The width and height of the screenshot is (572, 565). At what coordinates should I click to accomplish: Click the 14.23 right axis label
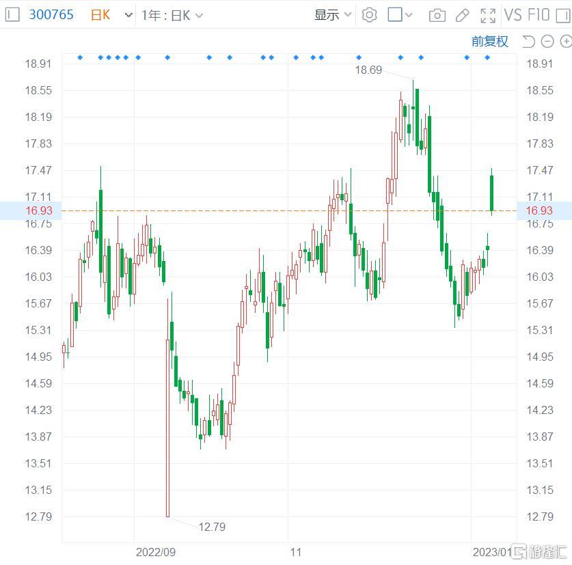[x=539, y=410]
